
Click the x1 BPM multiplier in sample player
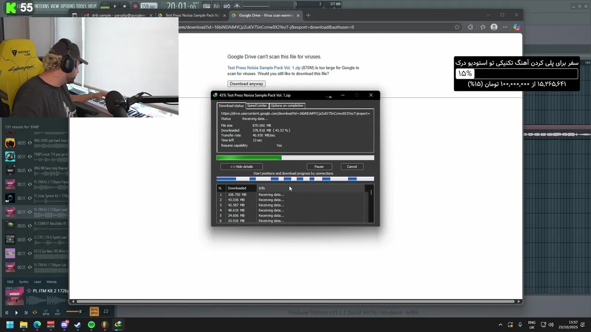pos(46,312)
